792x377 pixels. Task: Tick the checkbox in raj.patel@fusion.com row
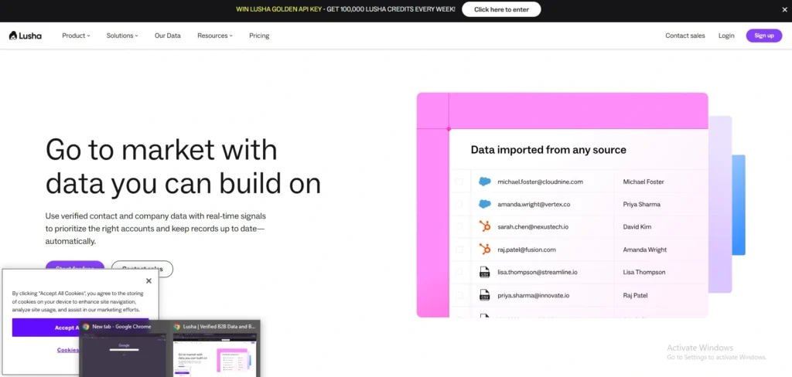click(x=459, y=250)
